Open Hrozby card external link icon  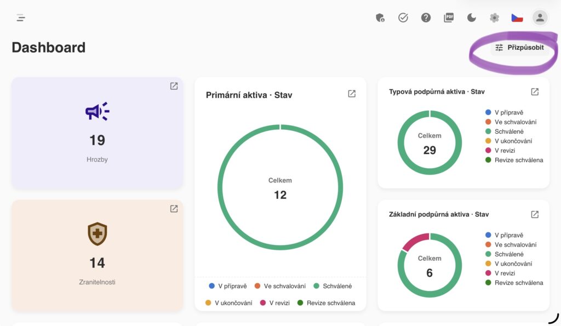tap(174, 86)
